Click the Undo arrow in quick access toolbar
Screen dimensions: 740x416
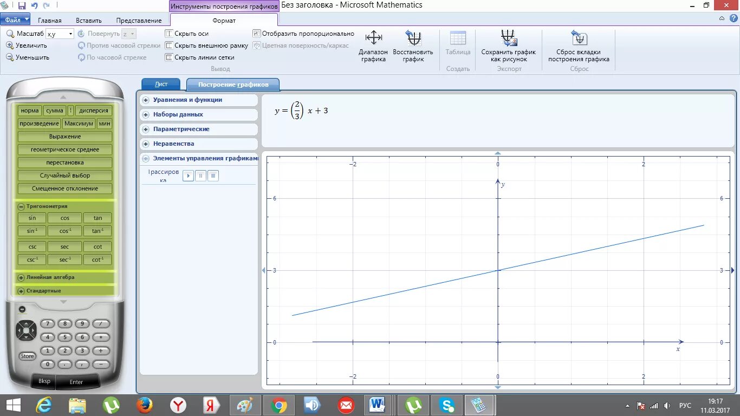coord(34,5)
